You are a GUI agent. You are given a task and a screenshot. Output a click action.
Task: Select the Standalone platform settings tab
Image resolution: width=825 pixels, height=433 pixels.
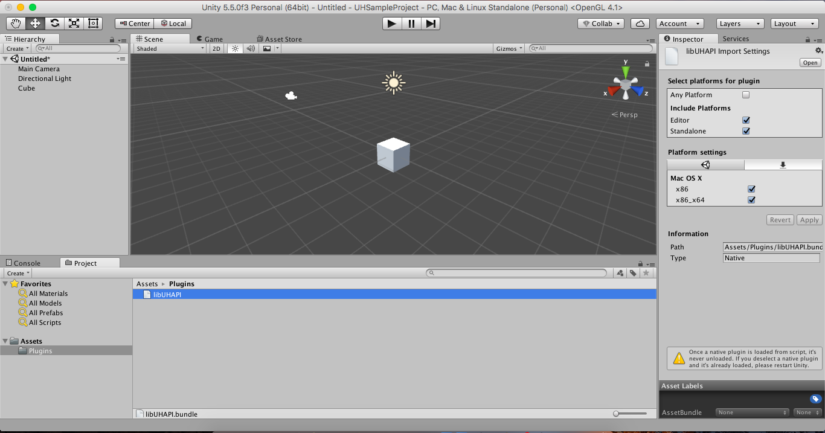click(783, 165)
